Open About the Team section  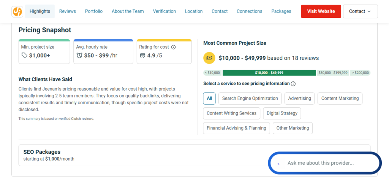[128, 11]
